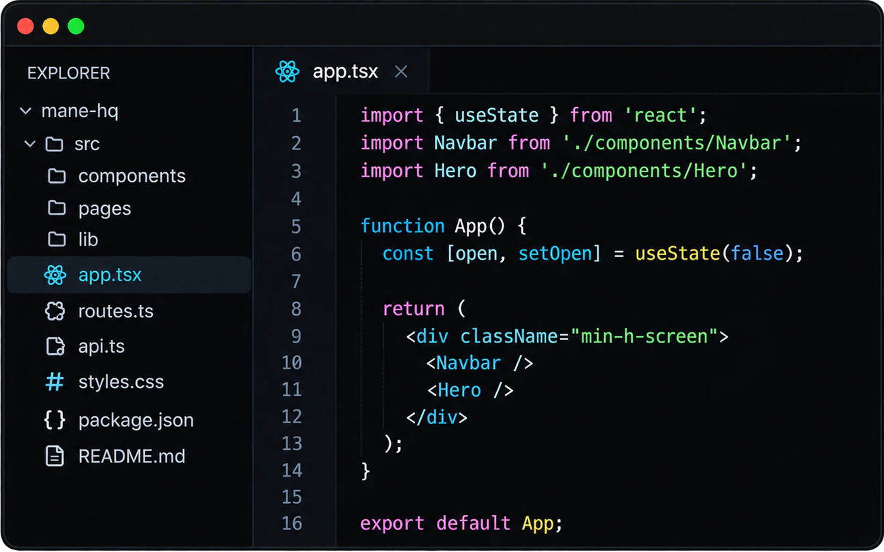Click the red close window button
Image resolution: width=884 pixels, height=552 pixels.
(x=25, y=26)
